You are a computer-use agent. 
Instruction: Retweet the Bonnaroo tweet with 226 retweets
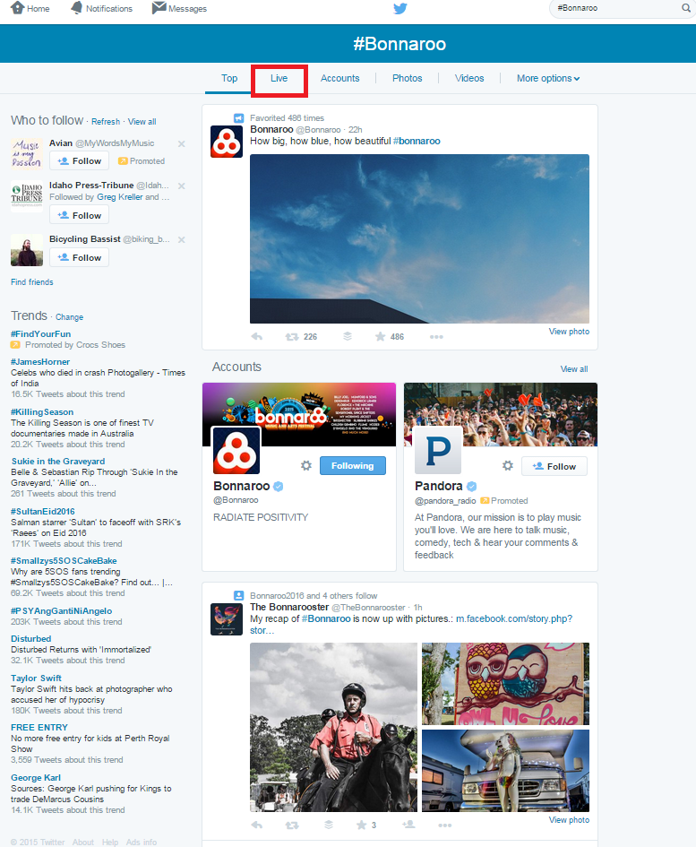[x=292, y=336]
